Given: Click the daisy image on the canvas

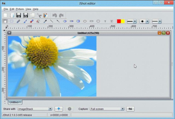Looking at the screenshot, I should tap(52, 66).
